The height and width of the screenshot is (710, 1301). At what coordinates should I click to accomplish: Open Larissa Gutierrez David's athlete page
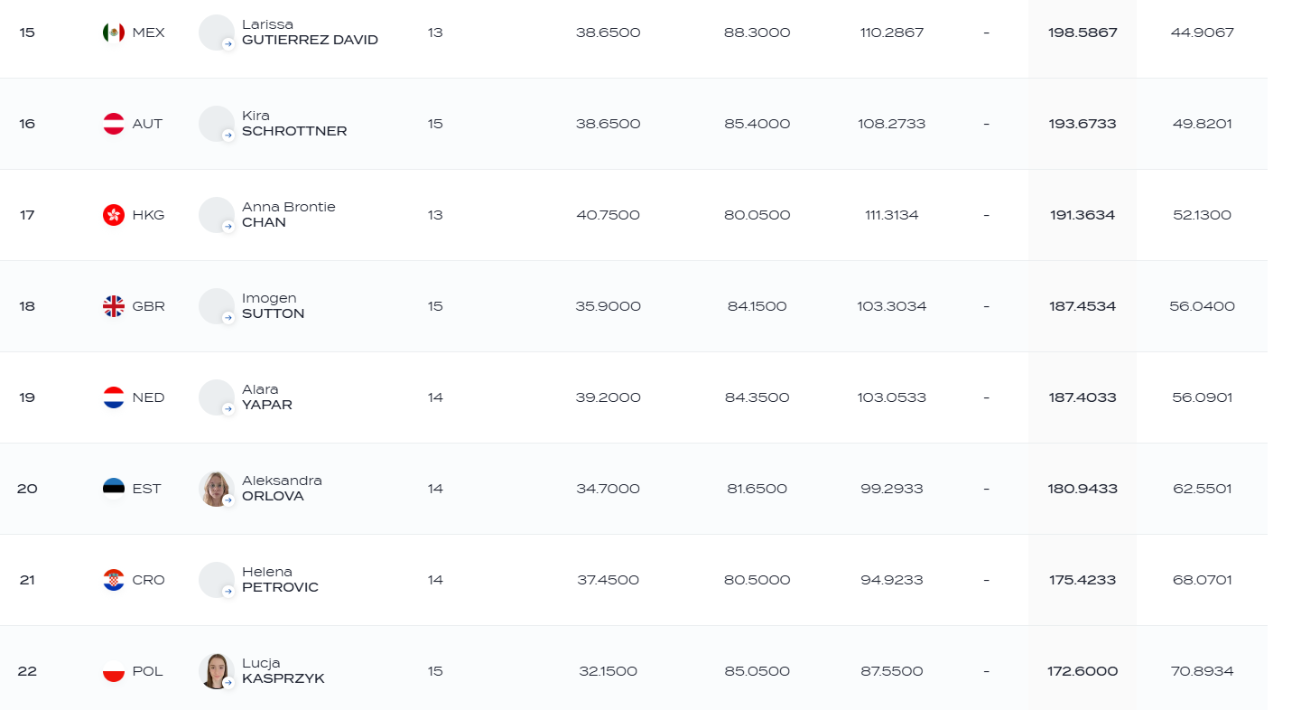(310, 33)
